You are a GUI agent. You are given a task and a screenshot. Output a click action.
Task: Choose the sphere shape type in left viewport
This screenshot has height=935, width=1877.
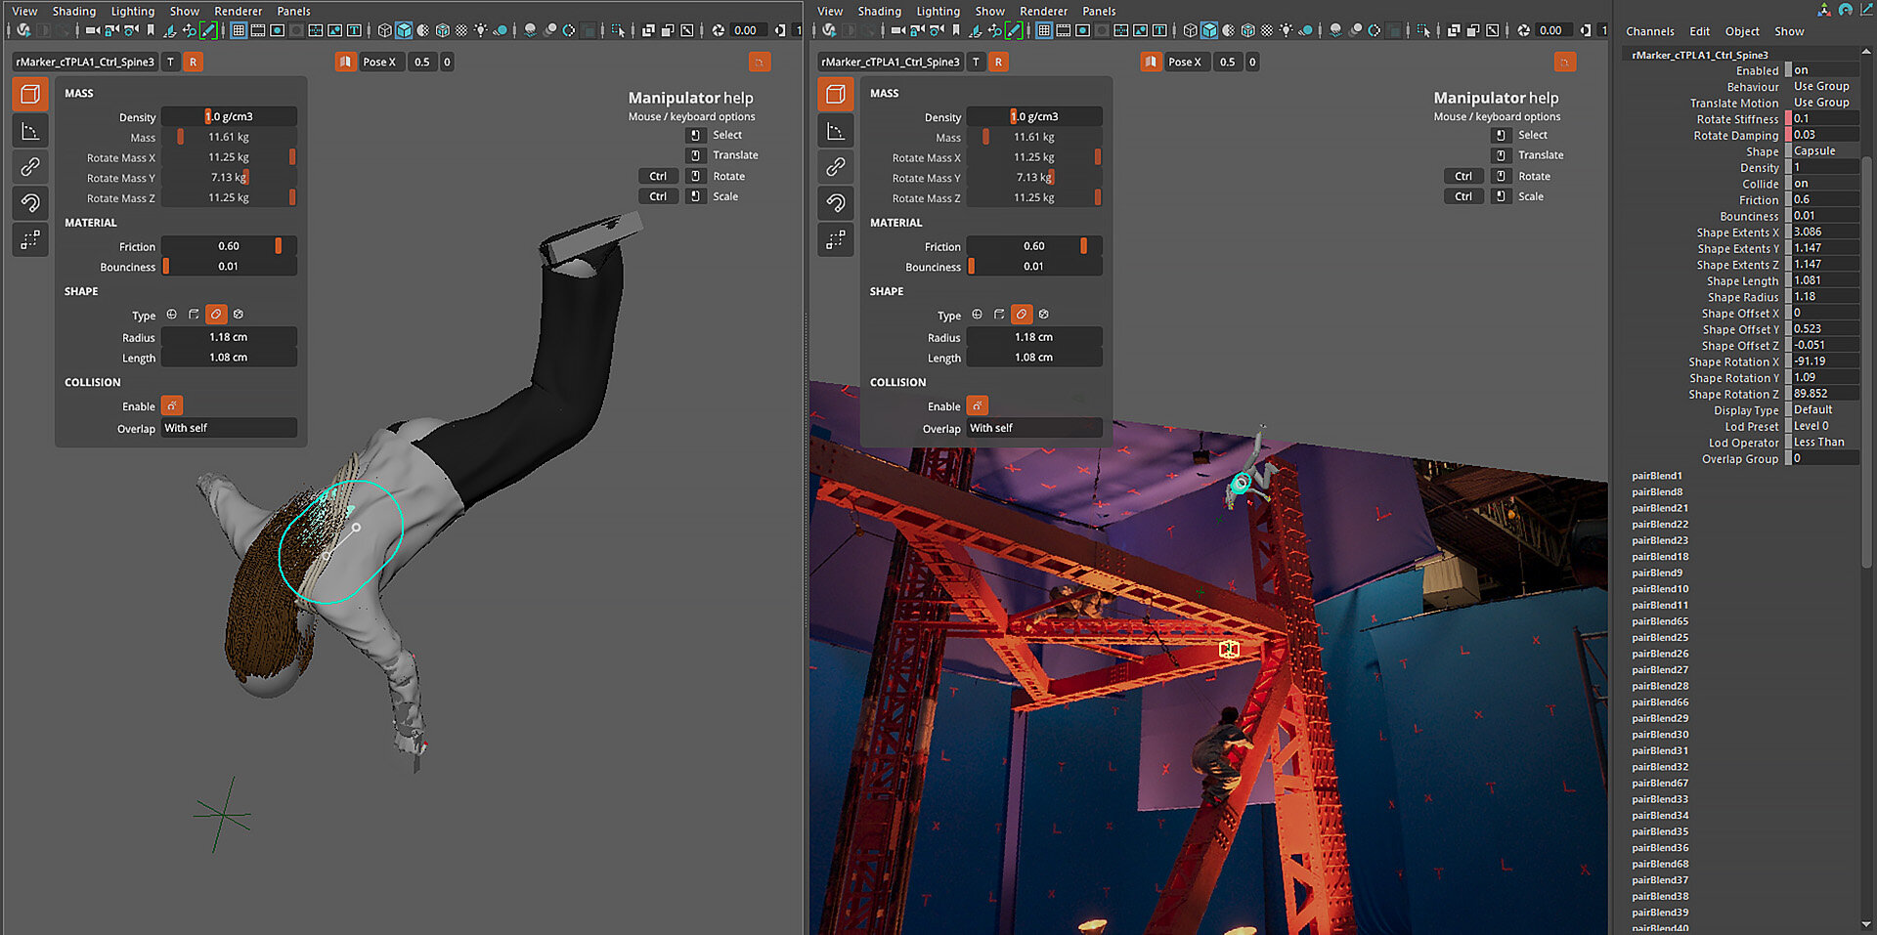(x=172, y=315)
